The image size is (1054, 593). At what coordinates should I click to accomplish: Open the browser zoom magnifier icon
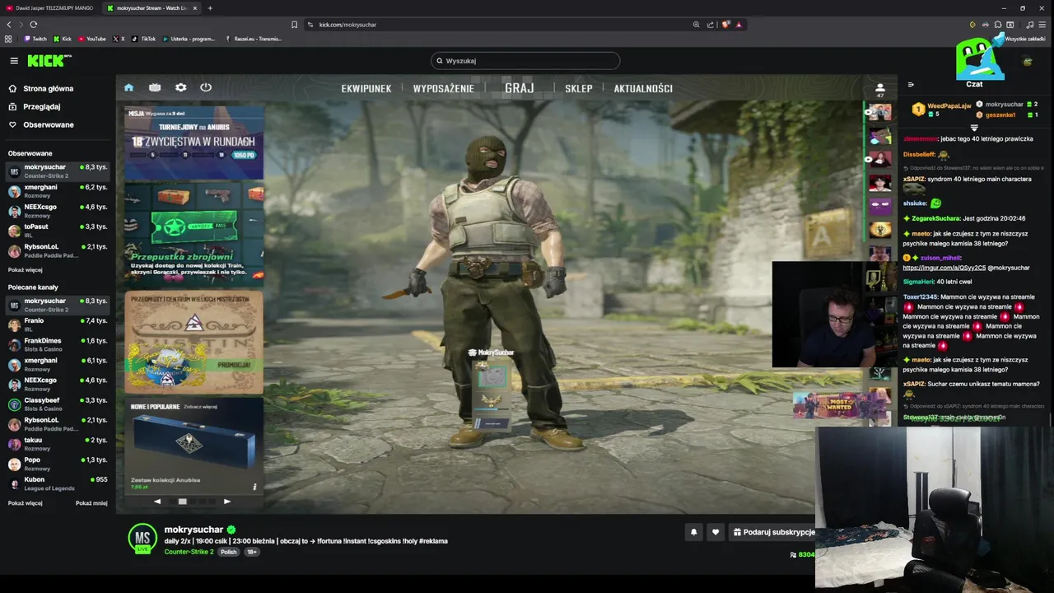(x=696, y=25)
